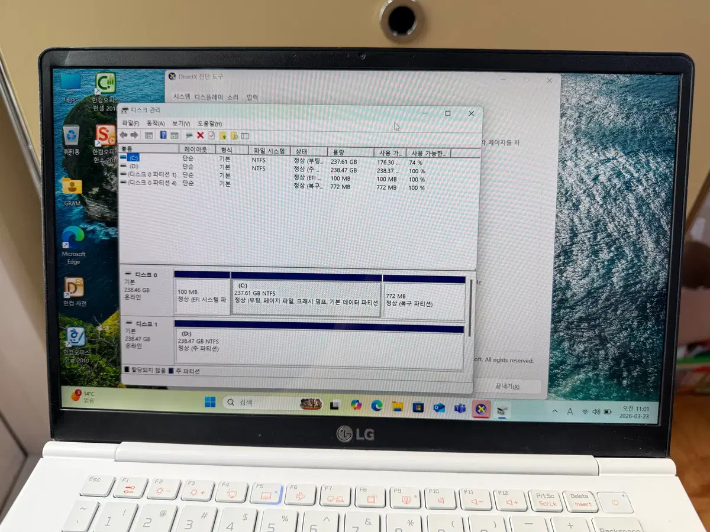Image resolution: width=710 pixels, height=532 pixels.
Task: Click the checkmark properties toolbar icon
Action: click(x=211, y=135)
